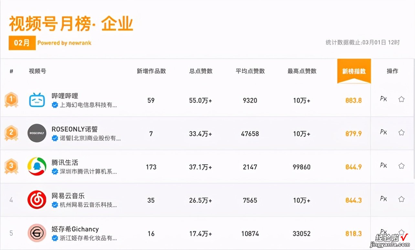Click verified badge next to 诺誓(北京)商业股份

pos(55,138)
